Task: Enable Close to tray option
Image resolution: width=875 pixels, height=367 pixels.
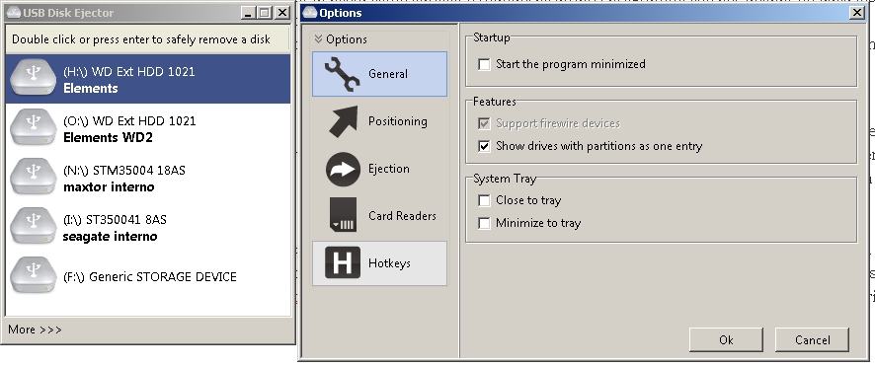Action: click(484, 200)
